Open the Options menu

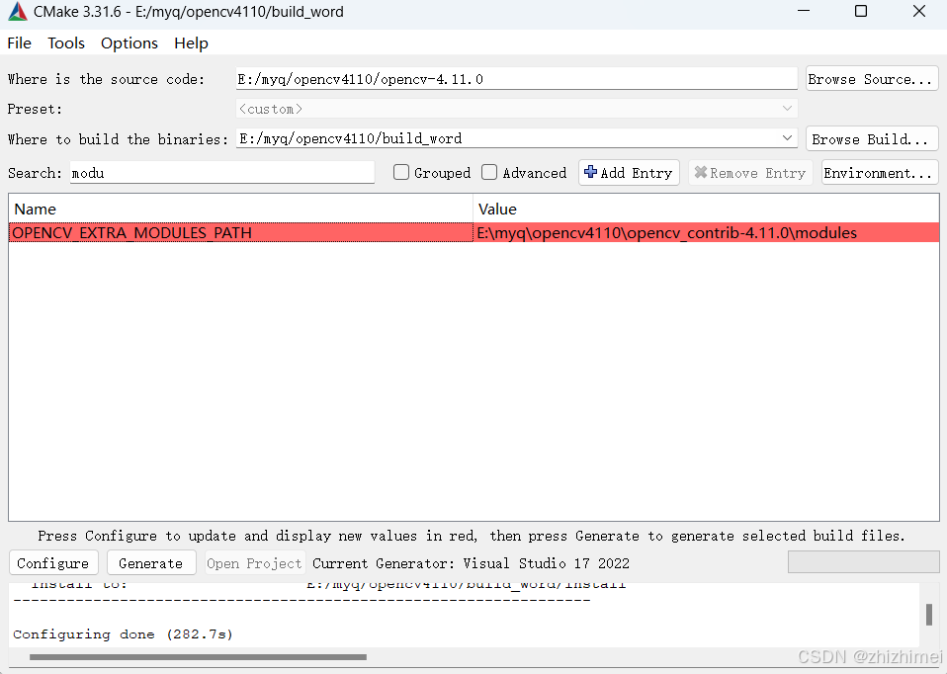pos(129,43)
